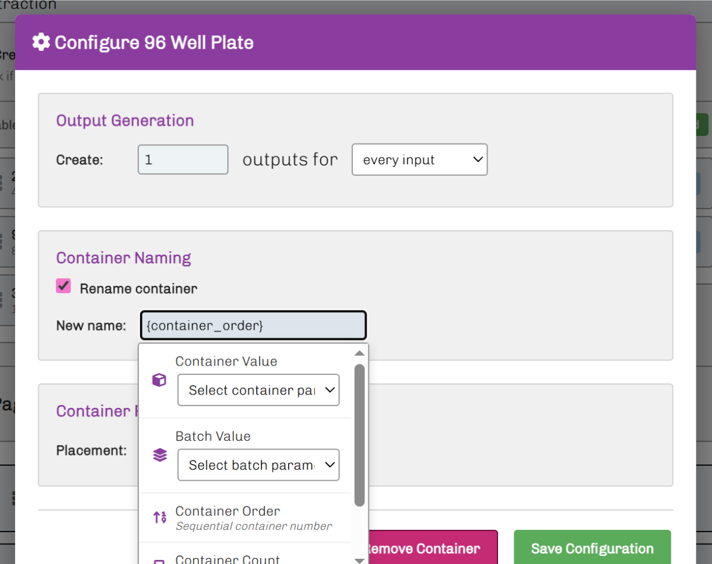Click the Container Value cube icon
The width and height of the screenshot is (712, 564).
point(160,380)
